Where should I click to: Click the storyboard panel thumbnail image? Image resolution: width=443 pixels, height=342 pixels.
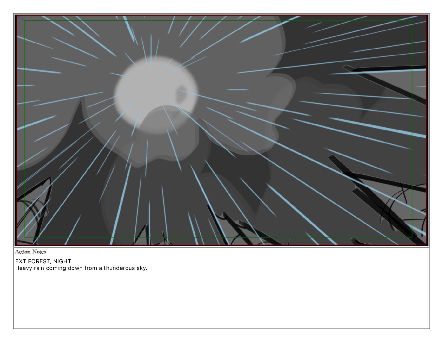(221, 130)
